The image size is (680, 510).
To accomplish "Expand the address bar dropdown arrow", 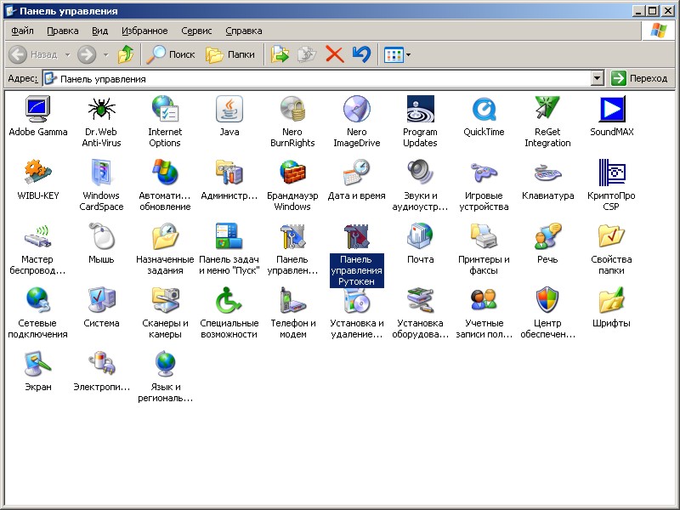I will click(598, 78).
